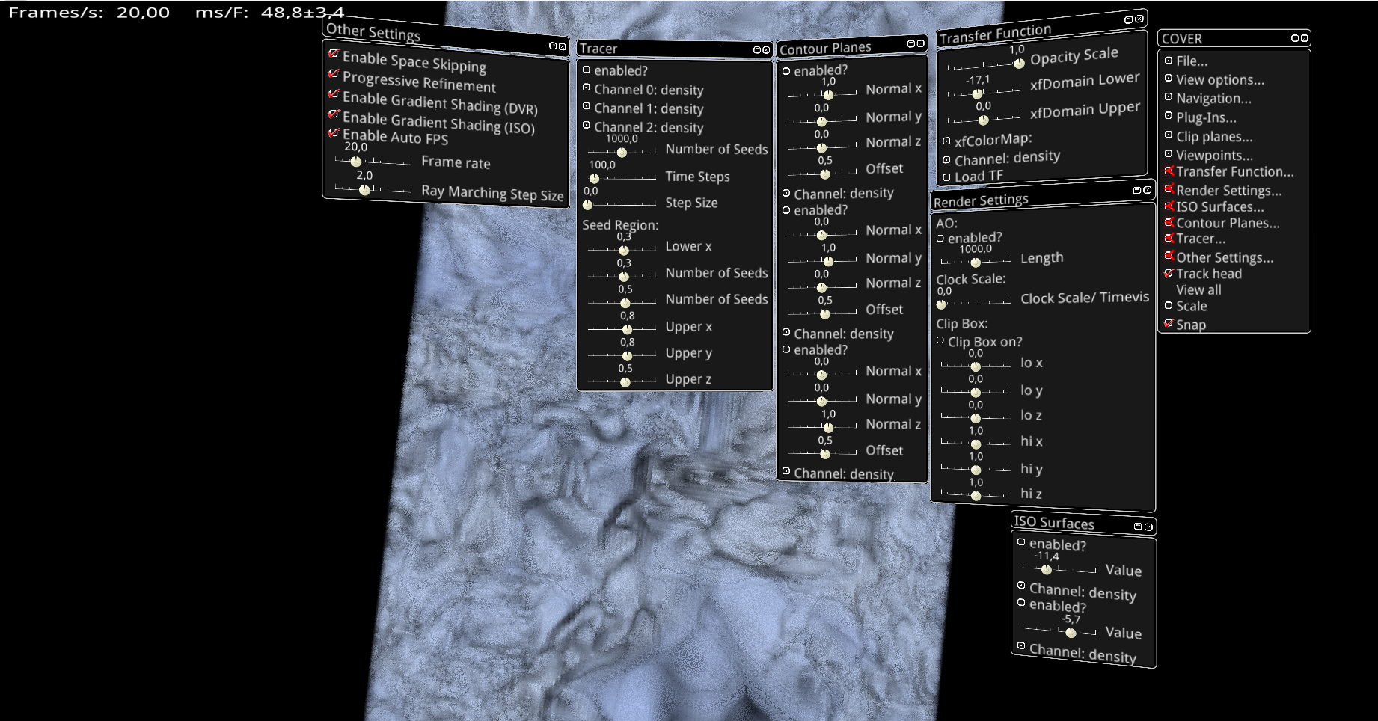
Task: Disable Enable Gradient Shading (DVR)
Action: pos(334,94)
